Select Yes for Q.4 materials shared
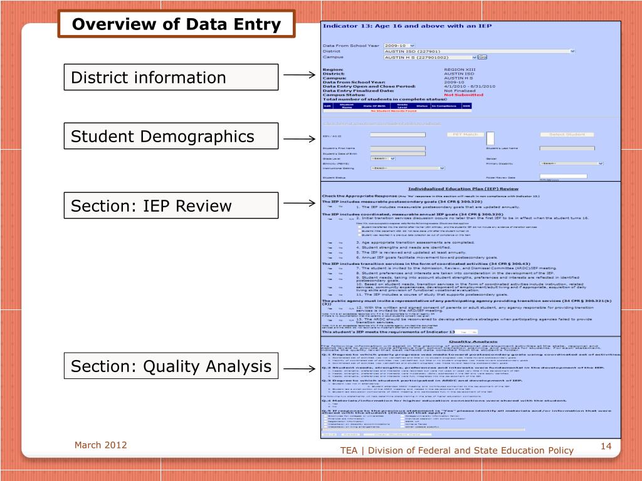 [335, 404]
